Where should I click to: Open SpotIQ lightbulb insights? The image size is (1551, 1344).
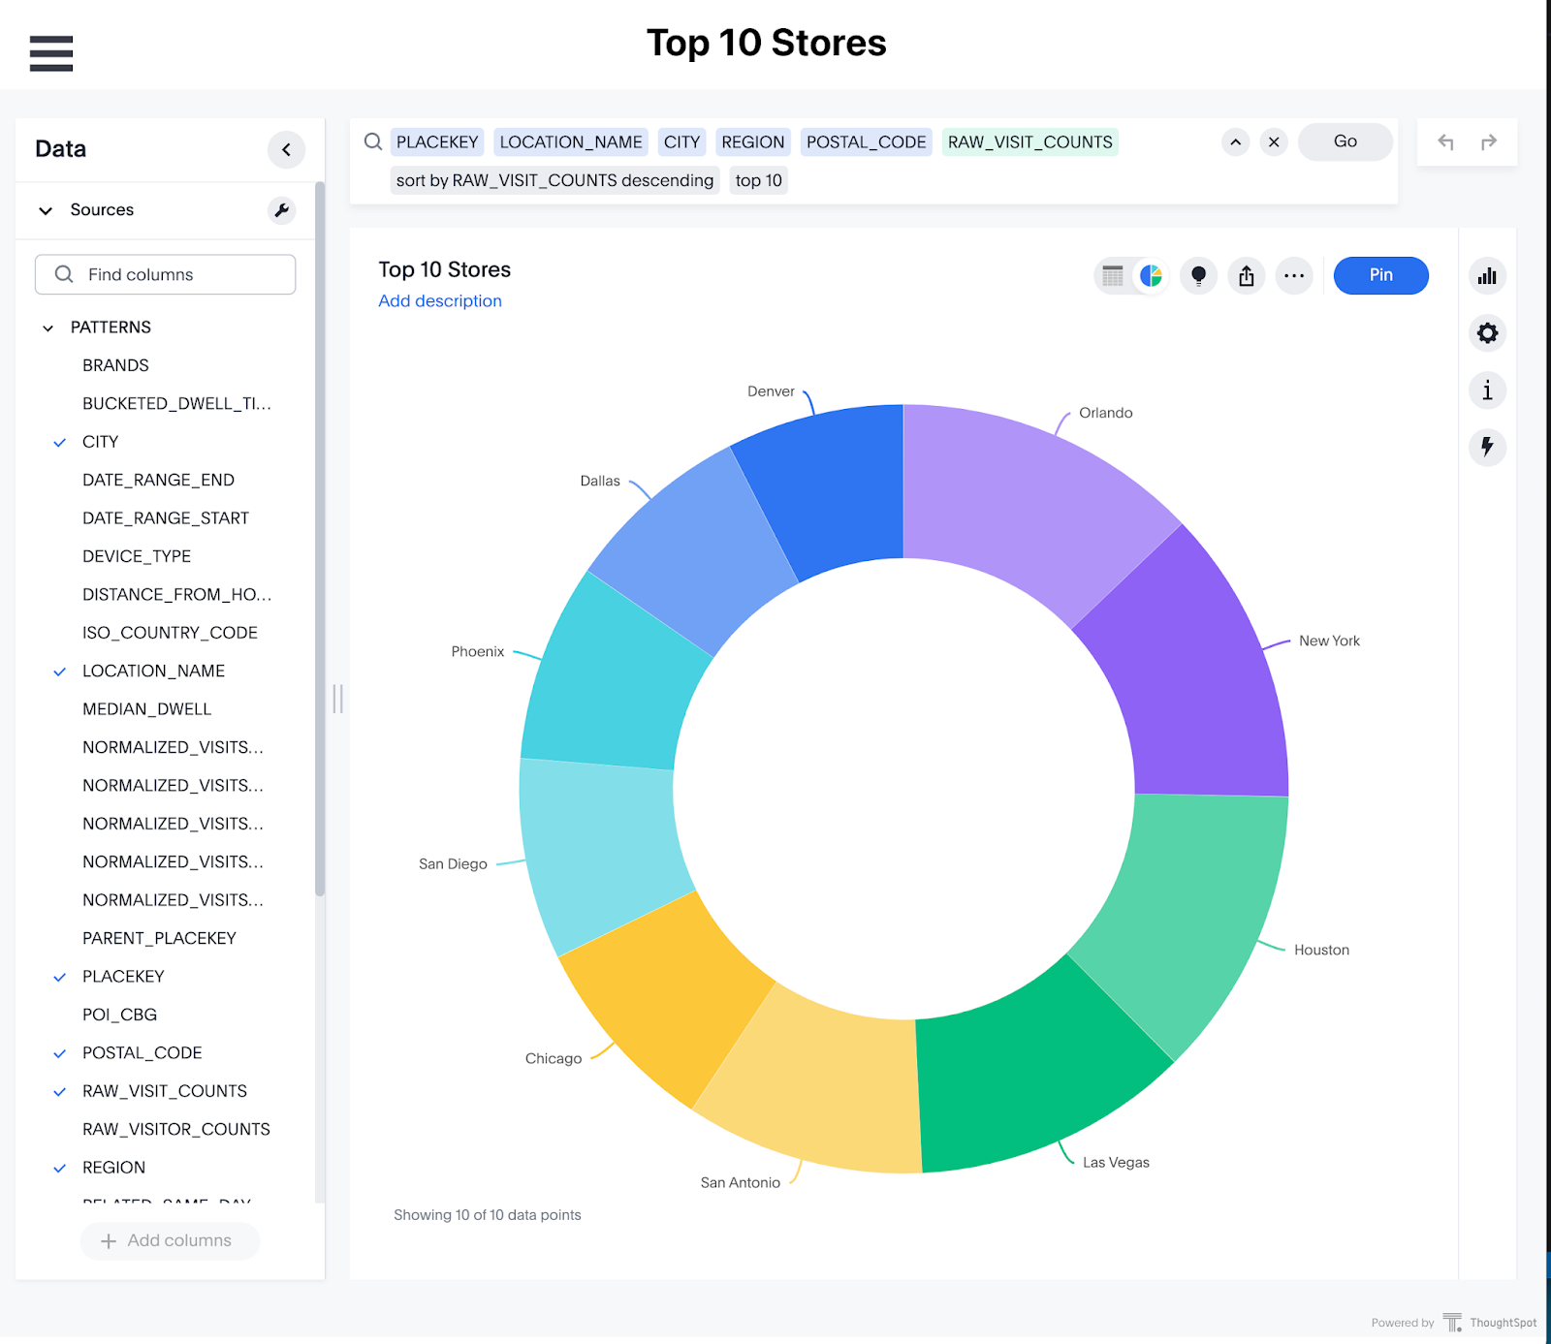(1198, 276)
